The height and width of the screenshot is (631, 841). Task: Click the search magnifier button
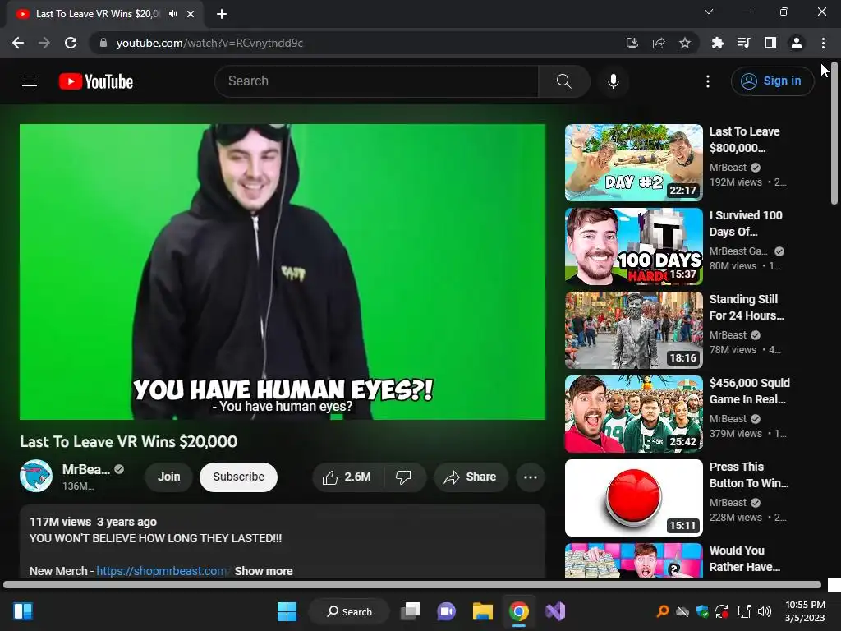coord(563,81)
